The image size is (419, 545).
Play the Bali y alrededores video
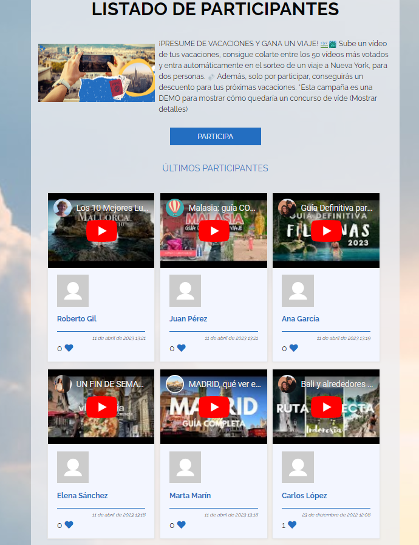(x=326, y=407)
